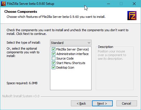
Task: Click the FileZilla icon in the title bar
Action: tap(3, 4)
